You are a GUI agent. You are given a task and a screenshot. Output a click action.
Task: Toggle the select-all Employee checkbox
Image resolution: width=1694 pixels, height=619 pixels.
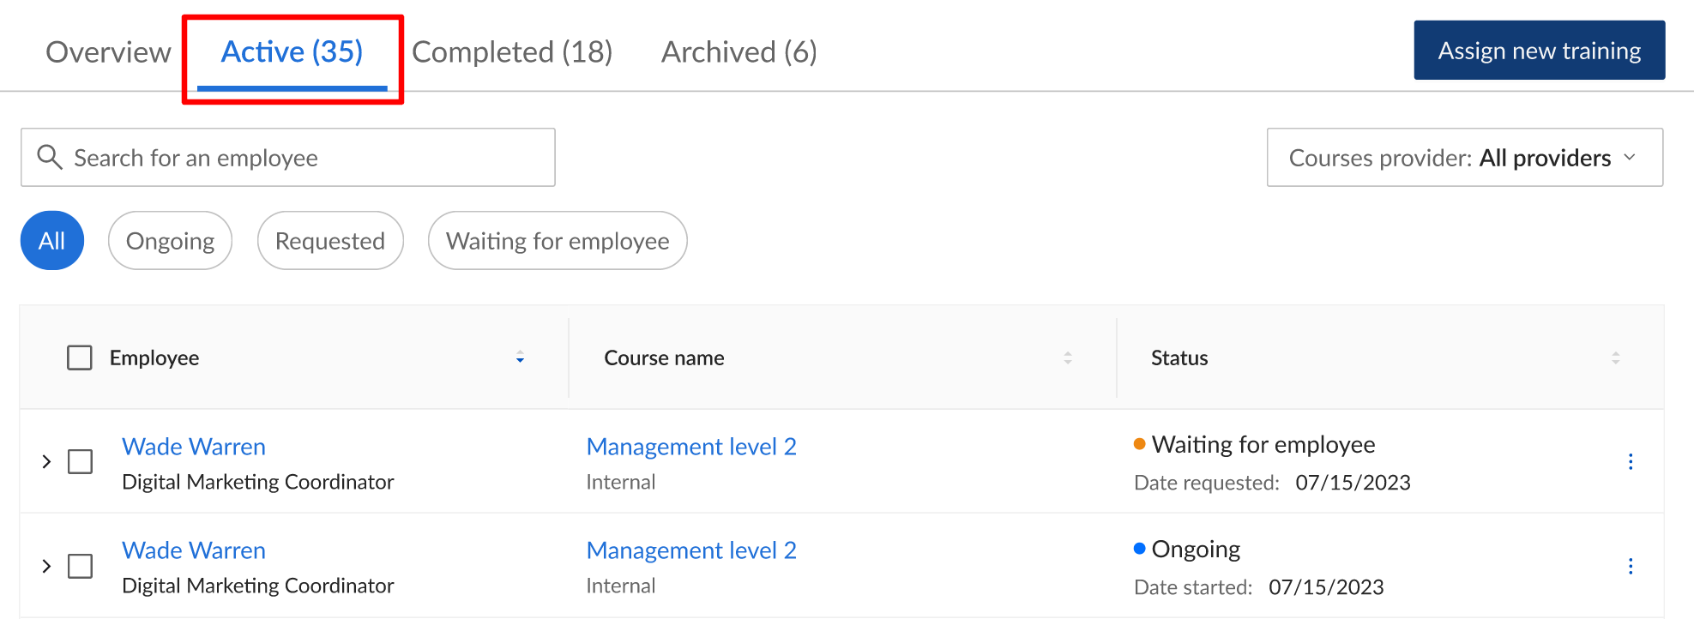(x=80, y=358)
